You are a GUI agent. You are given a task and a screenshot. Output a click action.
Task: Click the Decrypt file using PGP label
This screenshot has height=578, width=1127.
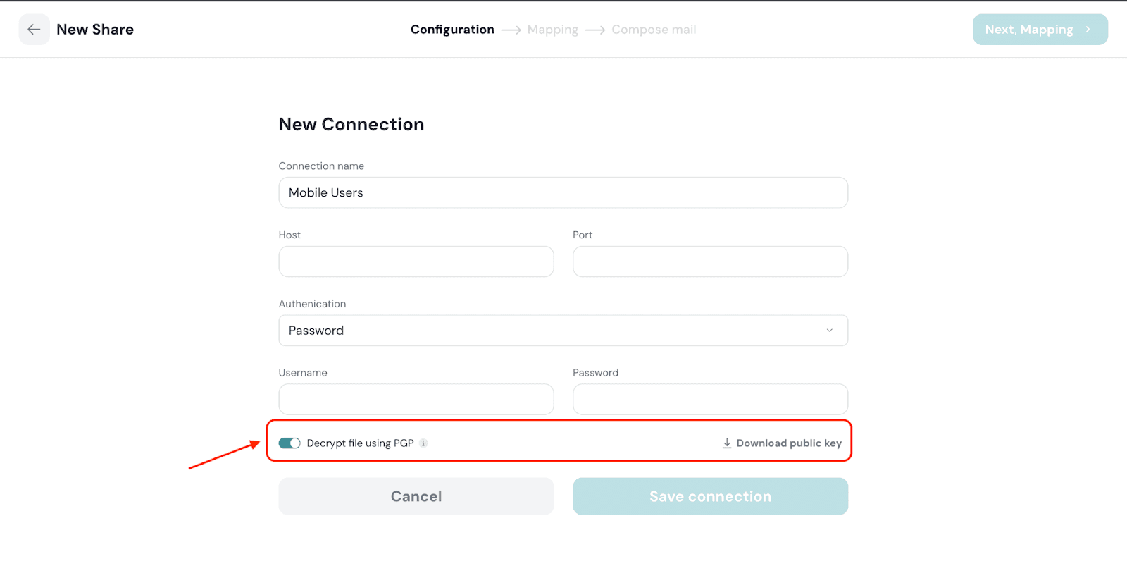tap(360, 443)
